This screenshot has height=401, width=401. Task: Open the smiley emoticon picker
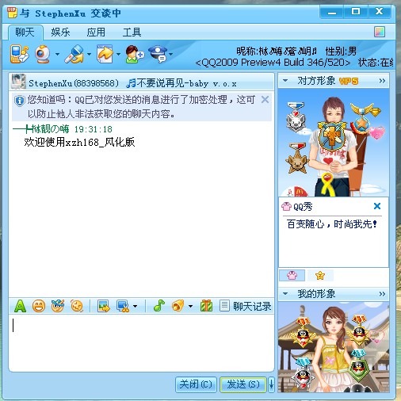(39, 306)
